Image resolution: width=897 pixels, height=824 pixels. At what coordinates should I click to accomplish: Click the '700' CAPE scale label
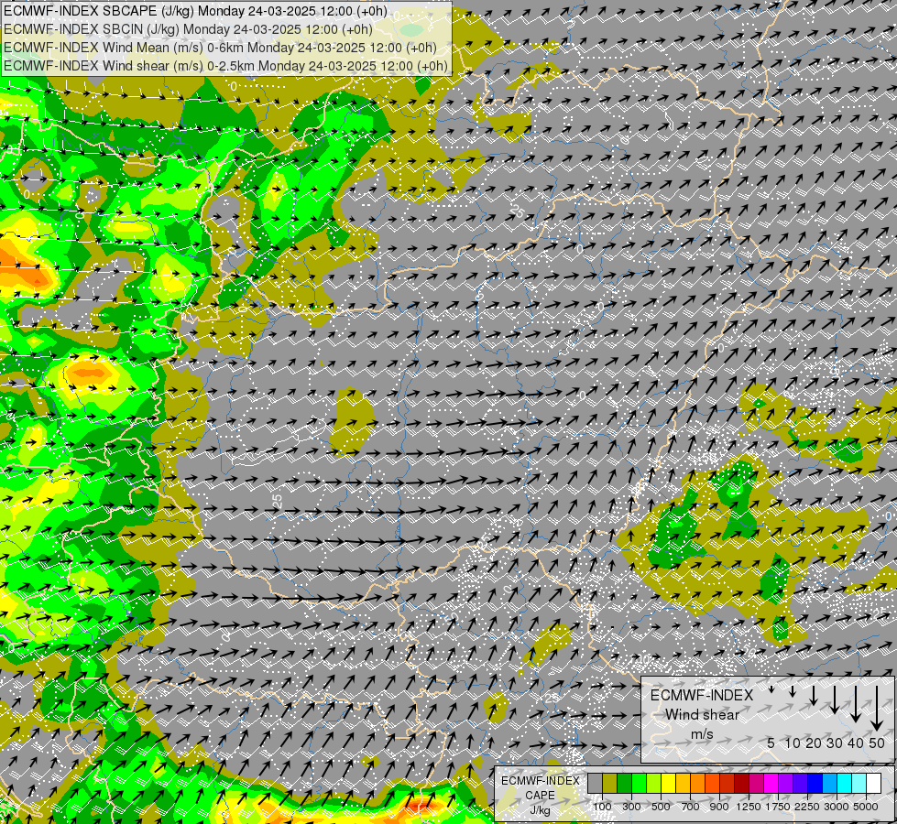pos(690,807)
